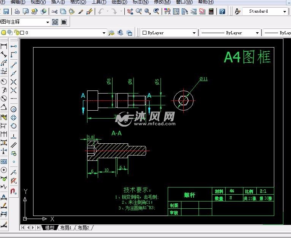The width and height of the screenshot is (291, 238).
Task: Toggle the layer lock padlock icon
Action: coord(17,32)
